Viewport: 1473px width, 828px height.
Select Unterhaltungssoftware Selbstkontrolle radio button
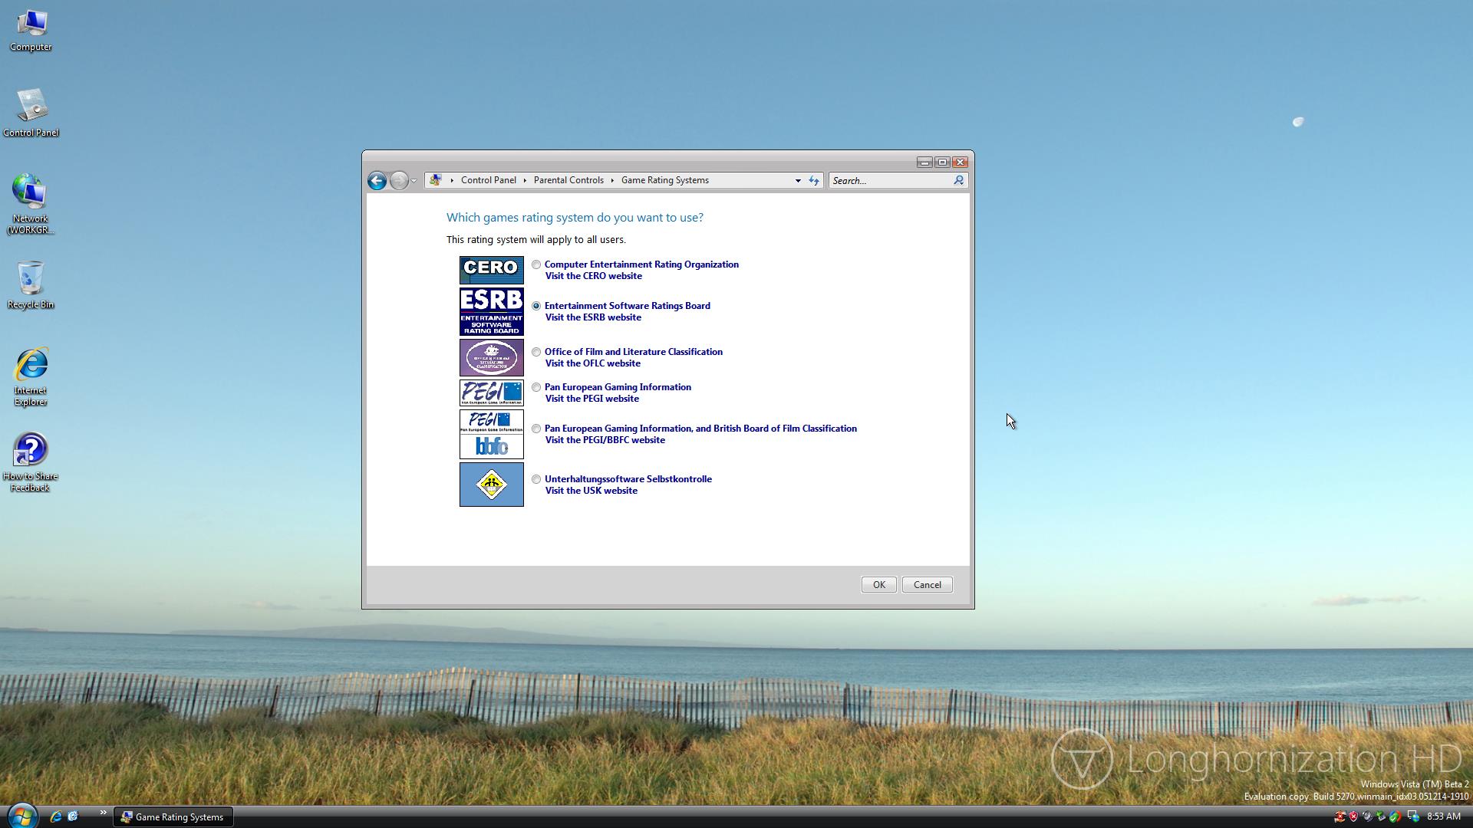point(536,479)
